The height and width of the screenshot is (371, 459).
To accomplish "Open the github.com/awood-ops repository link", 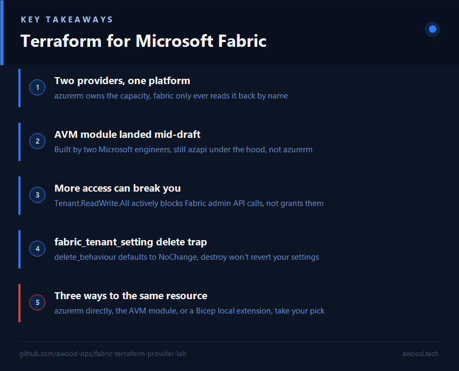I will [103, 354].
